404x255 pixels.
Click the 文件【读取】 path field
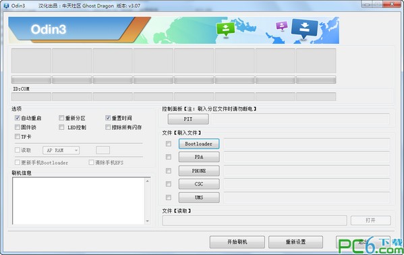(x=254, y=220)
